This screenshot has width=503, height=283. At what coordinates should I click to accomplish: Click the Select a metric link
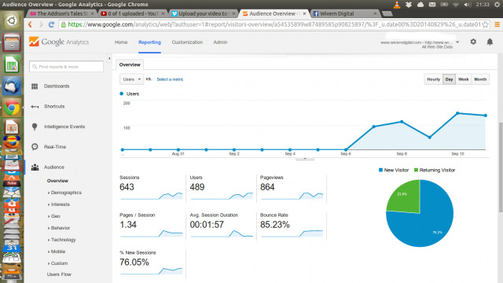click(x=170, y=79)
